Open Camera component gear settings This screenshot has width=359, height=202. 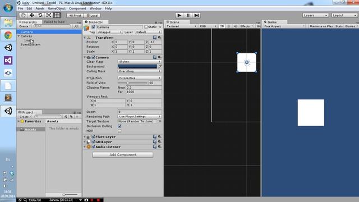pos(159,57)
